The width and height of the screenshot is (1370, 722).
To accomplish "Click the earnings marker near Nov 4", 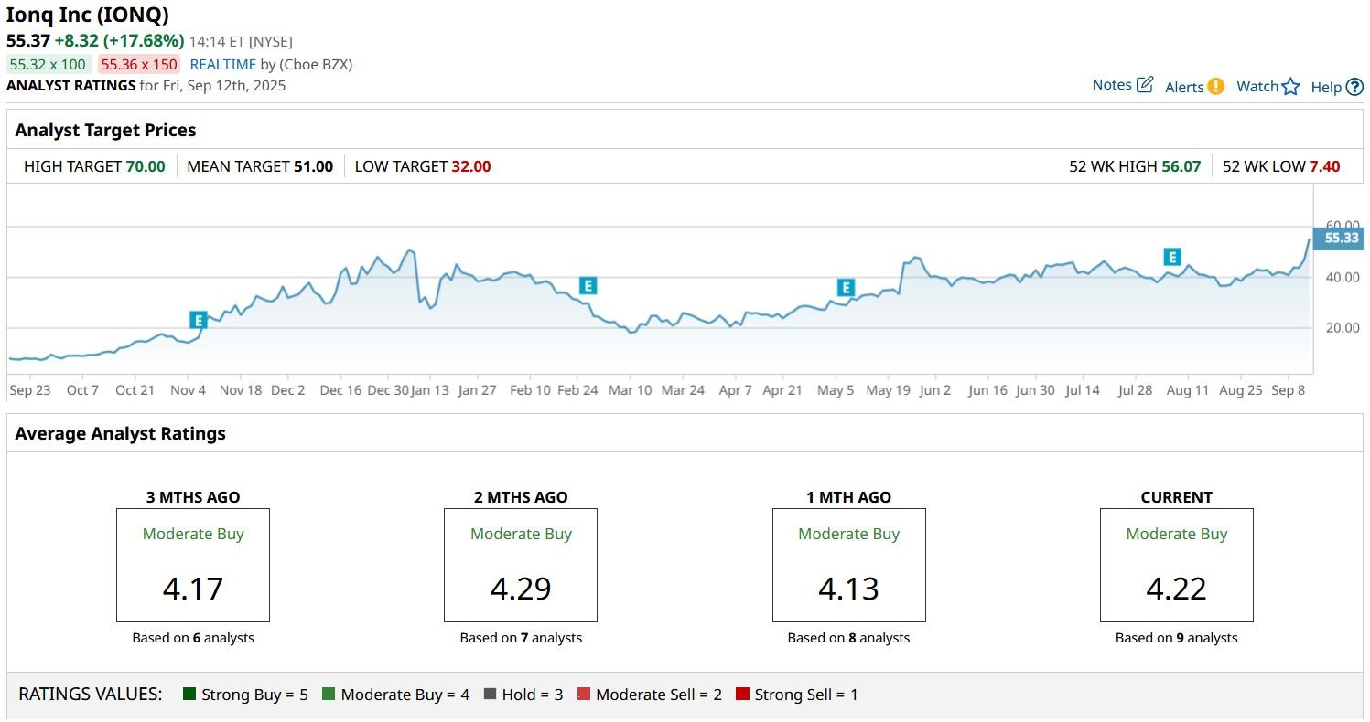I will point(199,320).
